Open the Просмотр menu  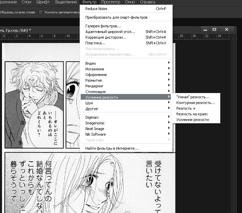click(x=111, y=2)
